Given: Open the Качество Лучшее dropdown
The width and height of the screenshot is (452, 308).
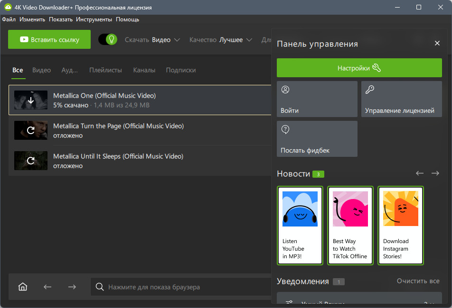Looking at the screenshot, I should point(221,40).
